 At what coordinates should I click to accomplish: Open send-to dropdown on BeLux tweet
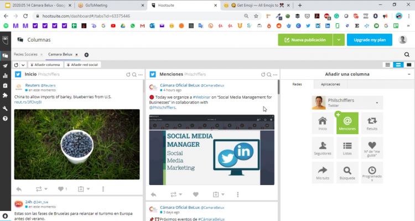(x=223, y=194)
